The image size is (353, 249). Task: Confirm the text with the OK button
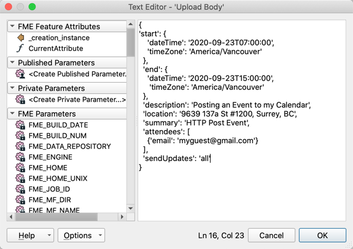pyautogui.click(x=322, y=235)
